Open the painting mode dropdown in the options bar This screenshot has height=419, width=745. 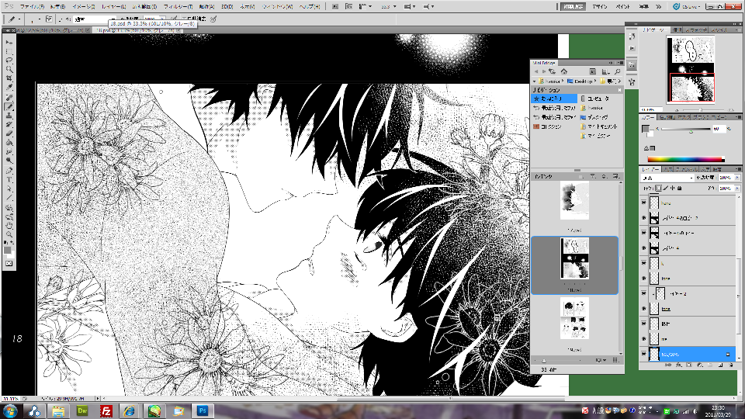coord(94,19)
